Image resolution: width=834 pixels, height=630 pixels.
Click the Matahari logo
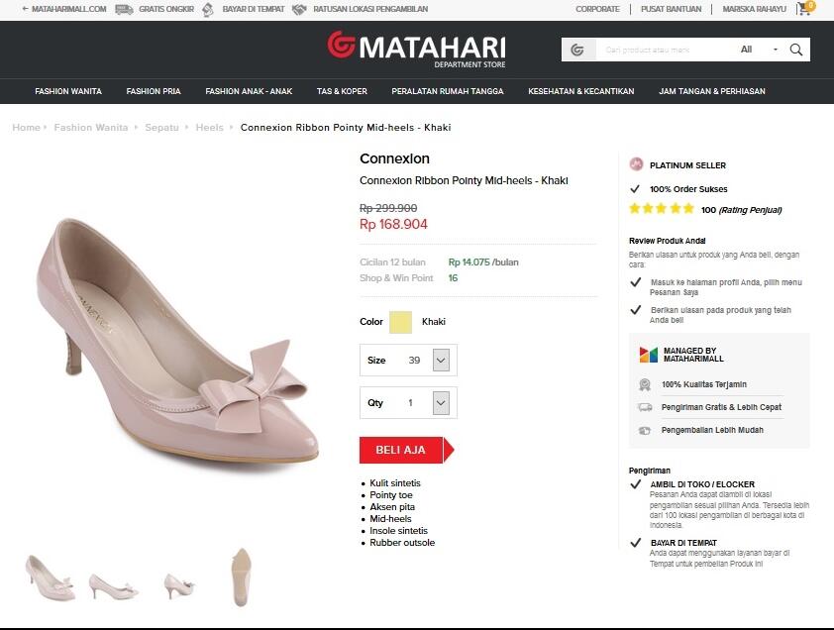(x=417, y=48)
